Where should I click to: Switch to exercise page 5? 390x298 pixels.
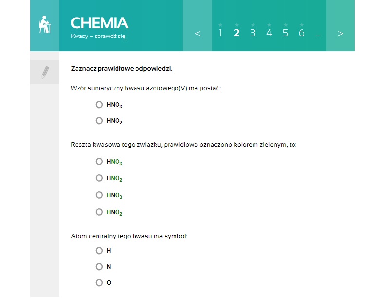coord(285,33)
